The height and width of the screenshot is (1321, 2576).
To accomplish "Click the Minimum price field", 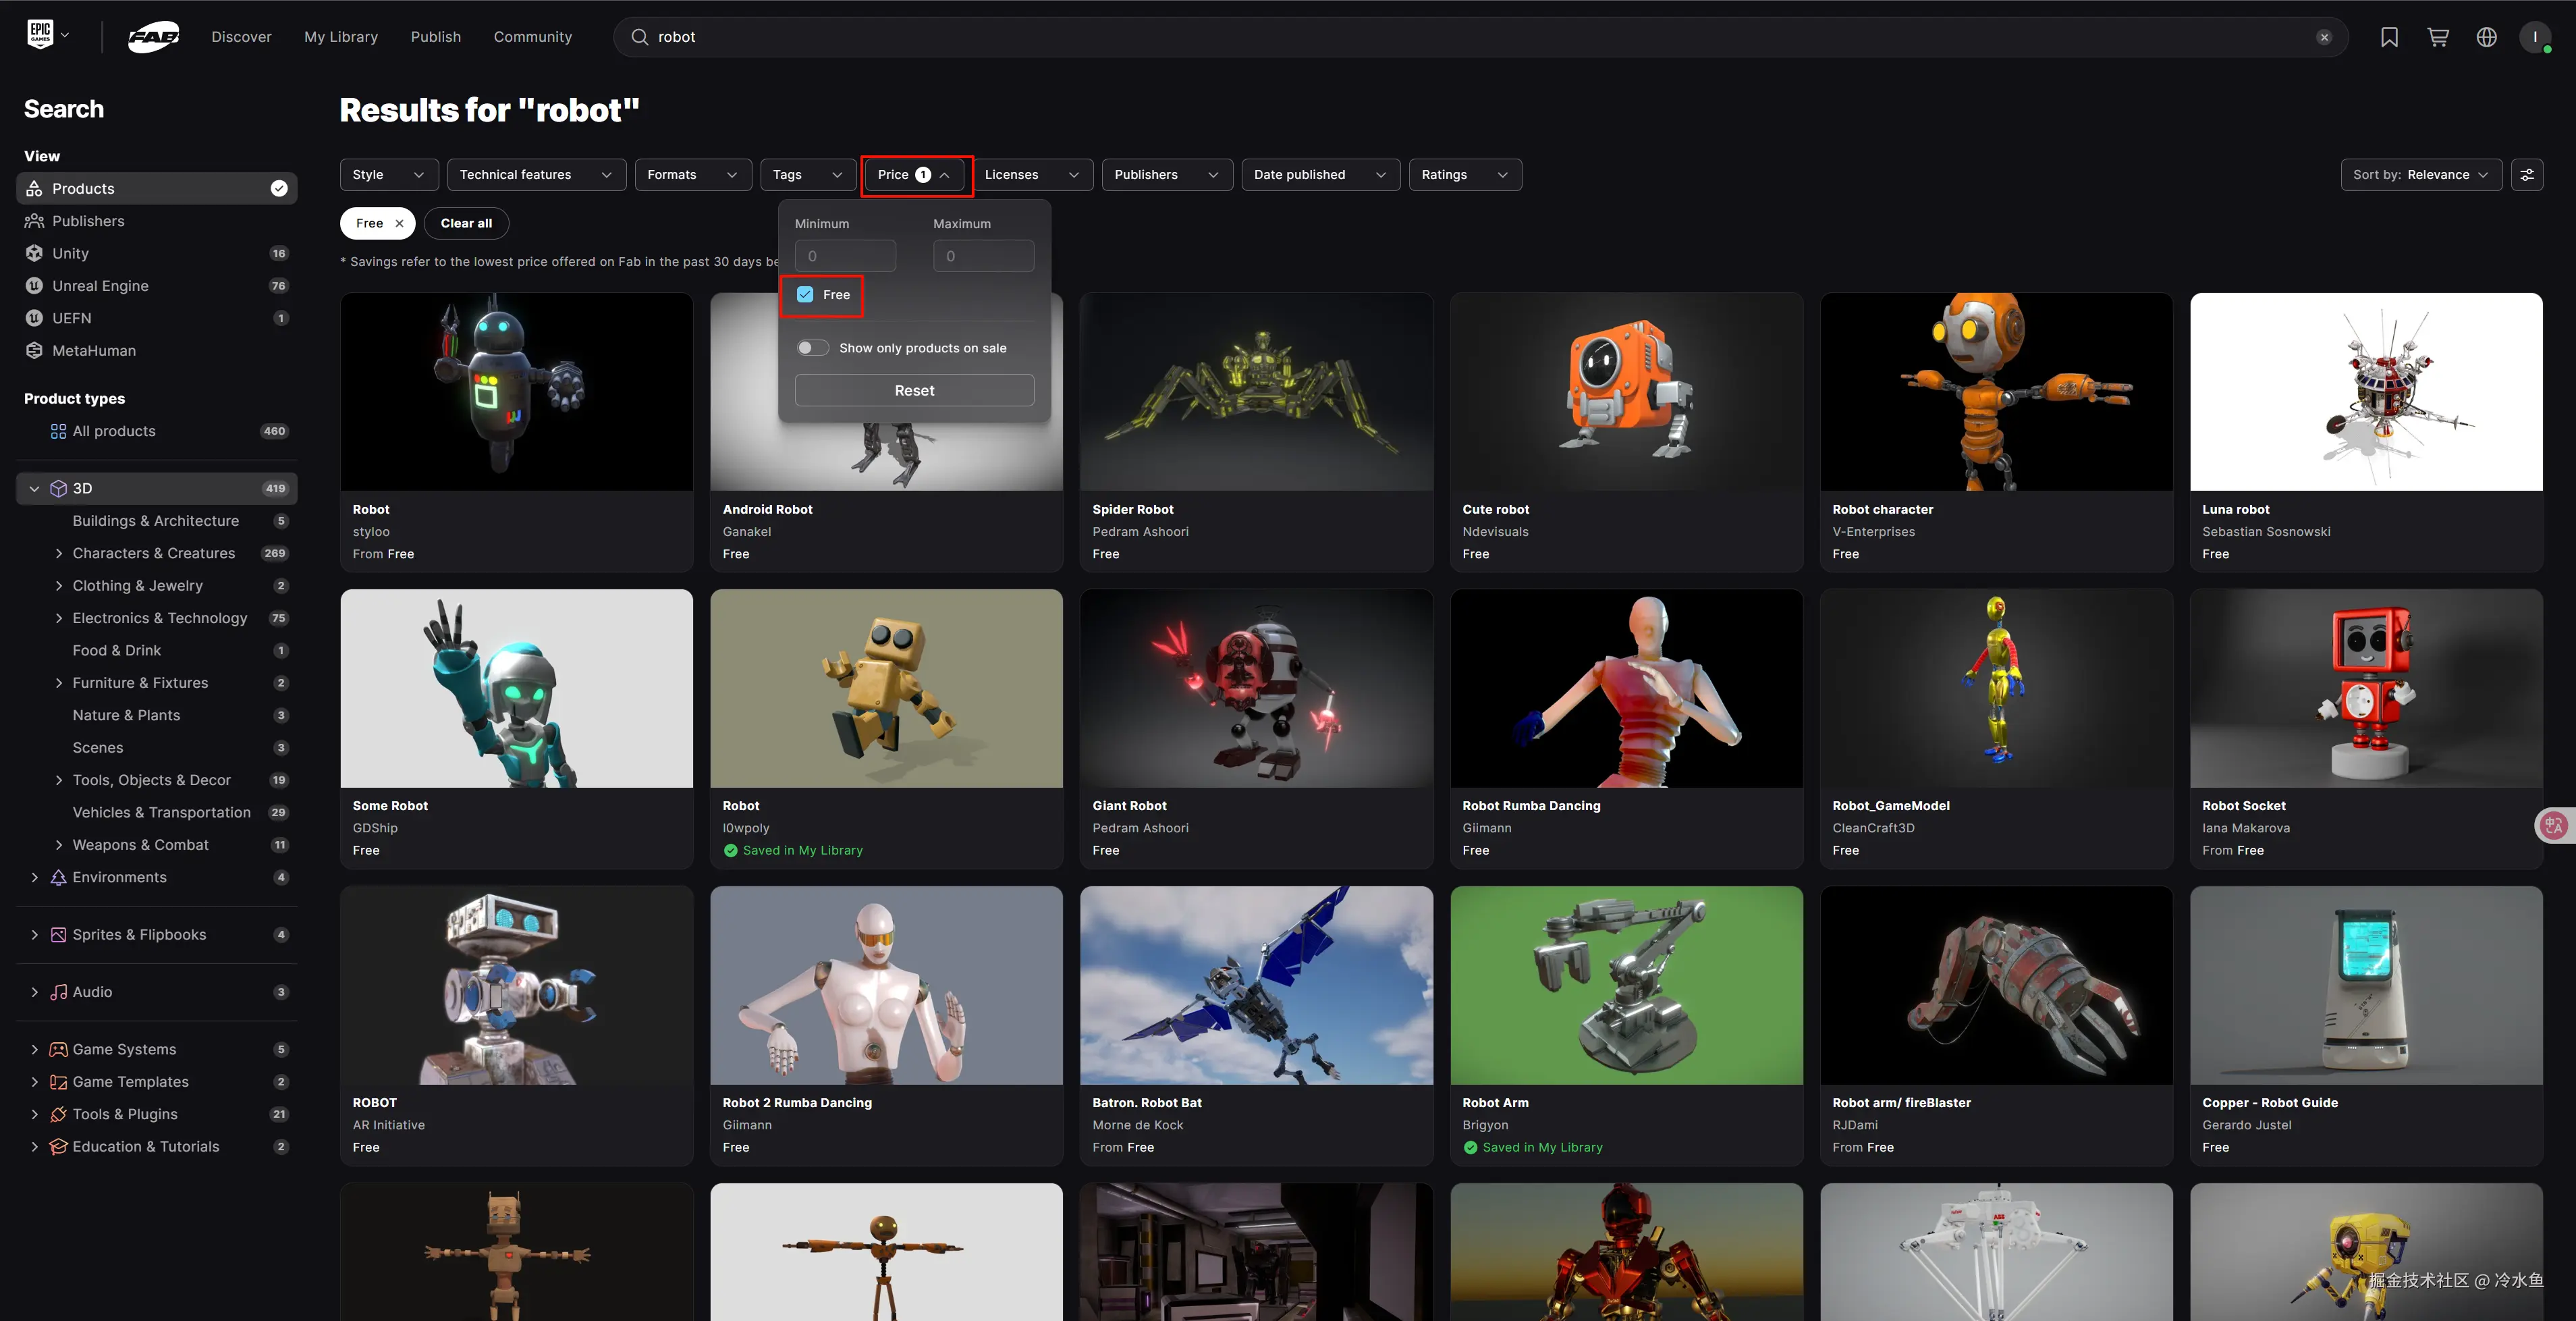I will 845,256.
